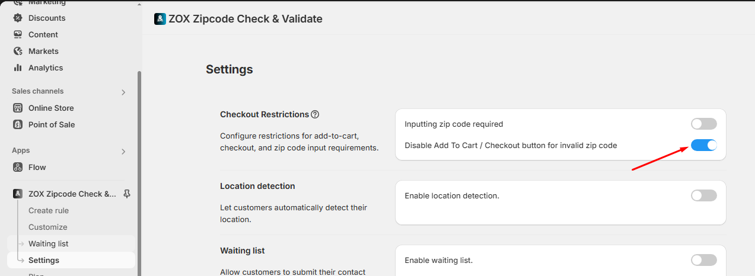Open the Create rule menu item

pyautogui.click(x=49, y=210)
